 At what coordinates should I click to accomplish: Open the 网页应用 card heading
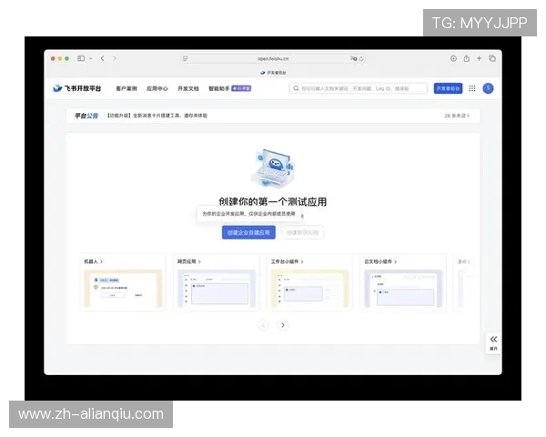189,261
